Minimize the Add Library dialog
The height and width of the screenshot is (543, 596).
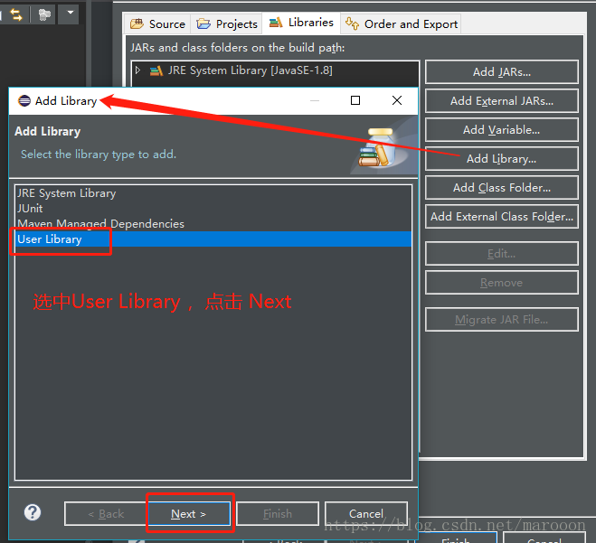tap(315, 100)
